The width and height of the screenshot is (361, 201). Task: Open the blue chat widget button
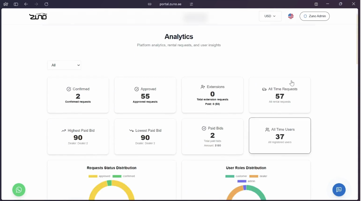click(x=339, y=190)
